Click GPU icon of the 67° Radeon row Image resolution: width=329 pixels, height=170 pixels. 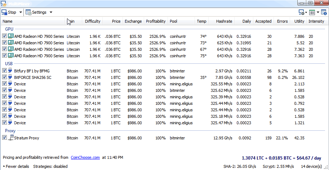click(x=10, y=49)
